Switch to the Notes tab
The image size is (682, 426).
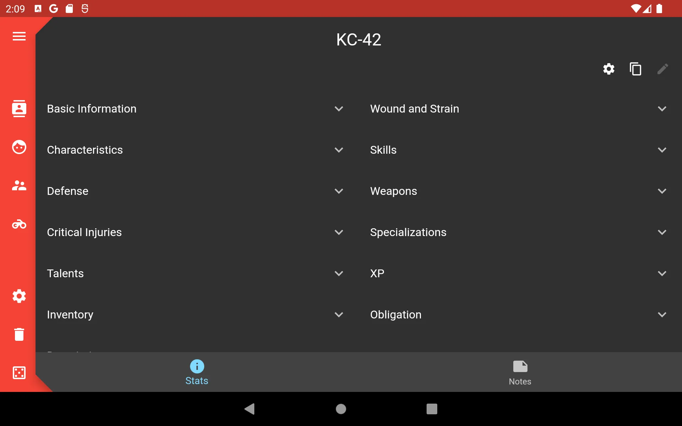519,372
